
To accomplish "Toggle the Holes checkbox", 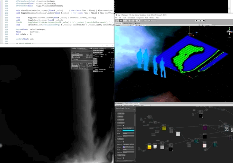I will [73, 59].
